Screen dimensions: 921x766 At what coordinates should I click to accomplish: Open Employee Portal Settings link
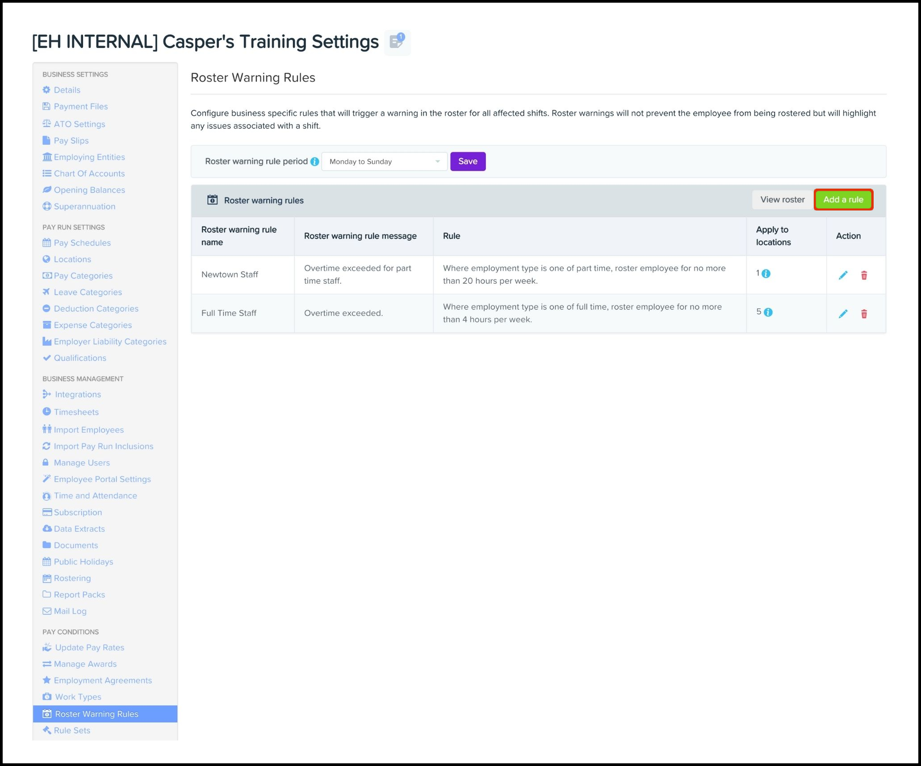point(102,479)
